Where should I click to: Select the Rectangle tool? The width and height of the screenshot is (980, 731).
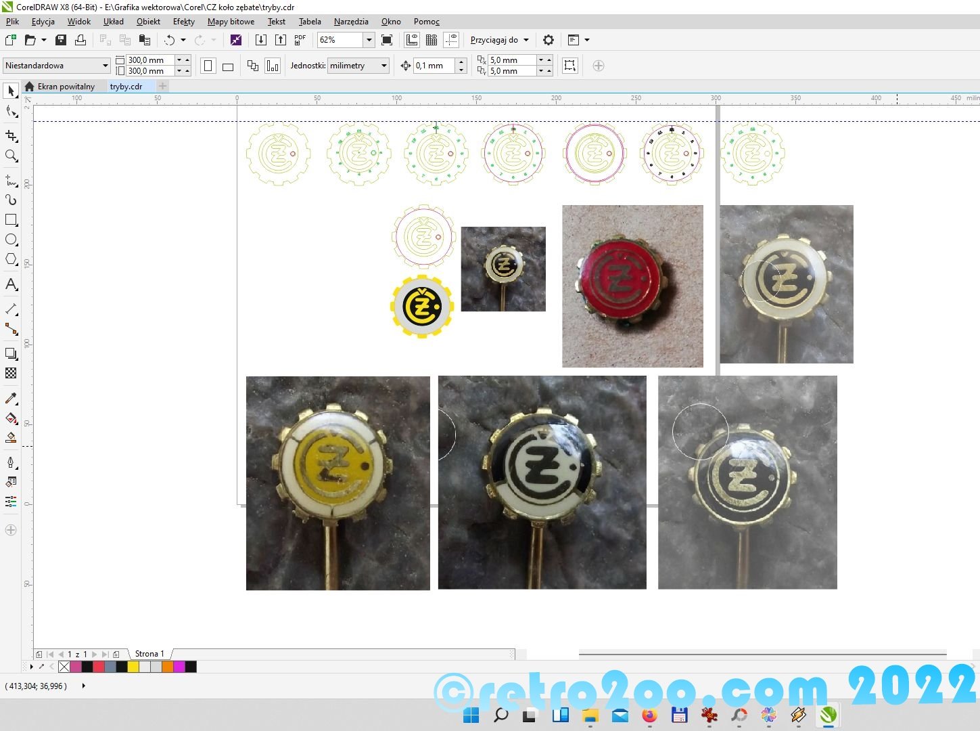pos(11,220)
